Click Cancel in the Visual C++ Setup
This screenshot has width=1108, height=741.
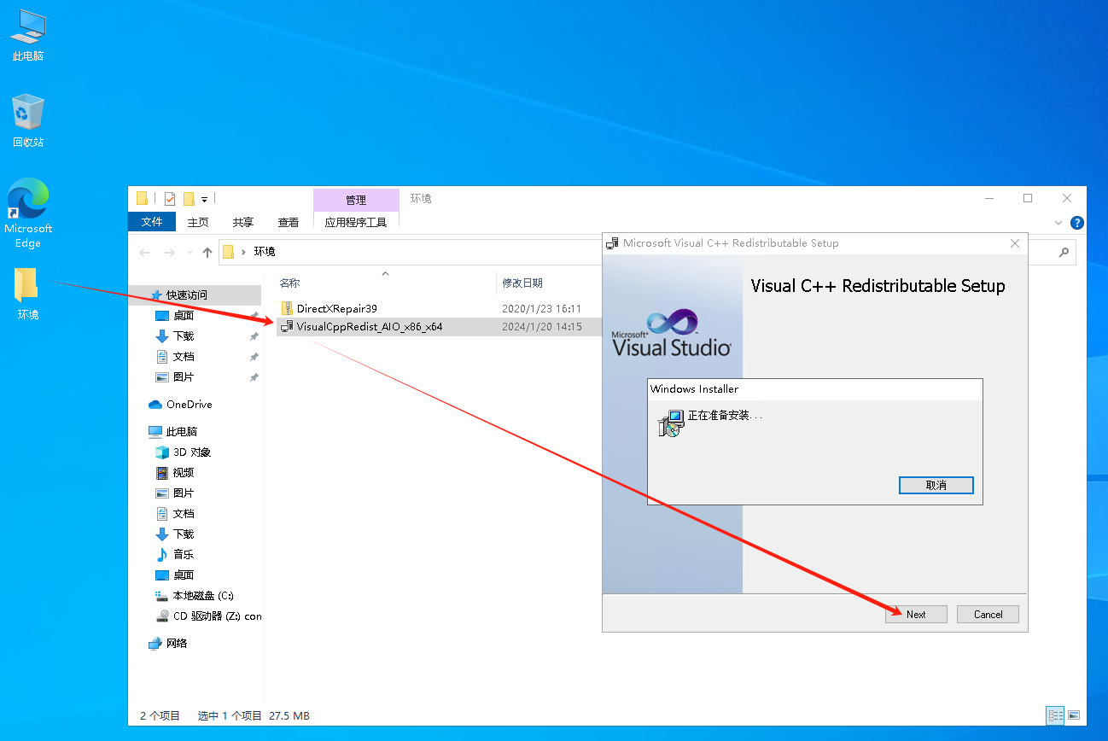tap(988, 614)
